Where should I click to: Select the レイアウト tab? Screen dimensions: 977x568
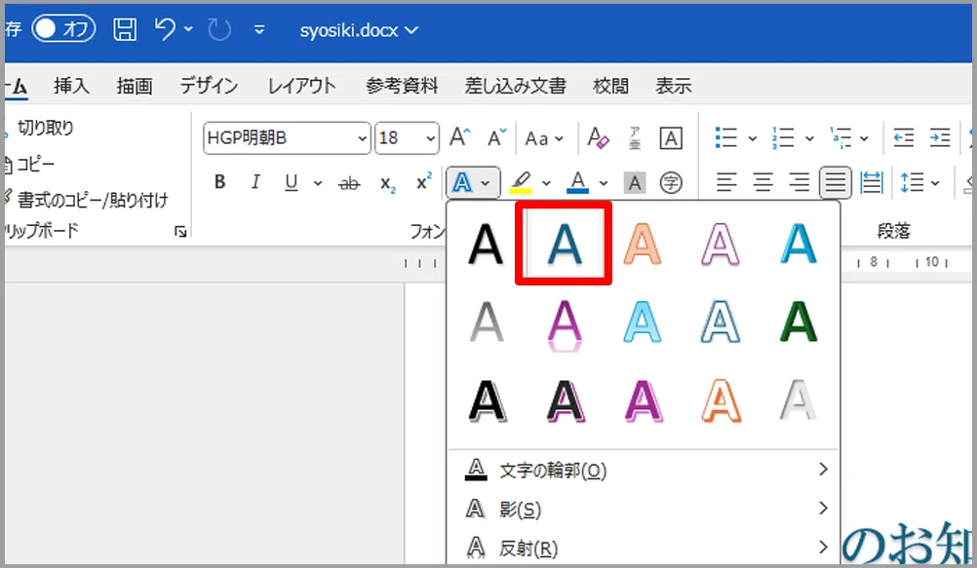tap(301, 86)
